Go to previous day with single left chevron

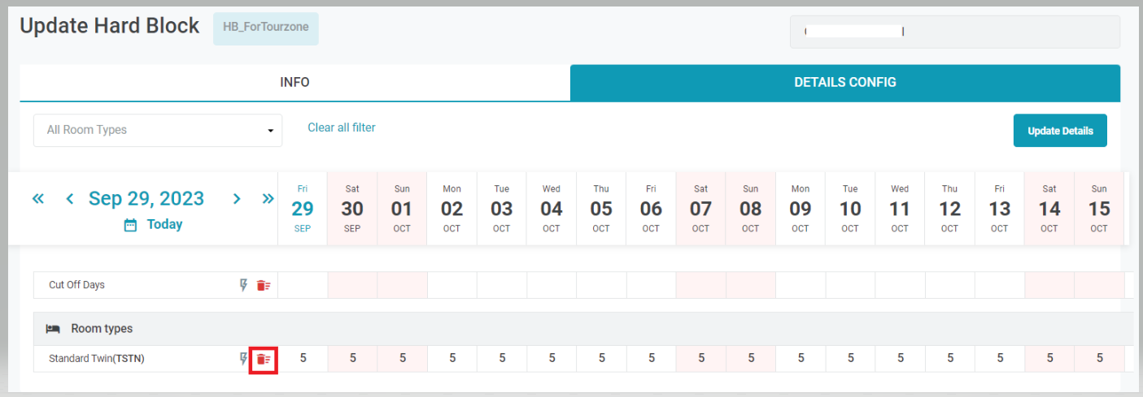coord(70,199)
